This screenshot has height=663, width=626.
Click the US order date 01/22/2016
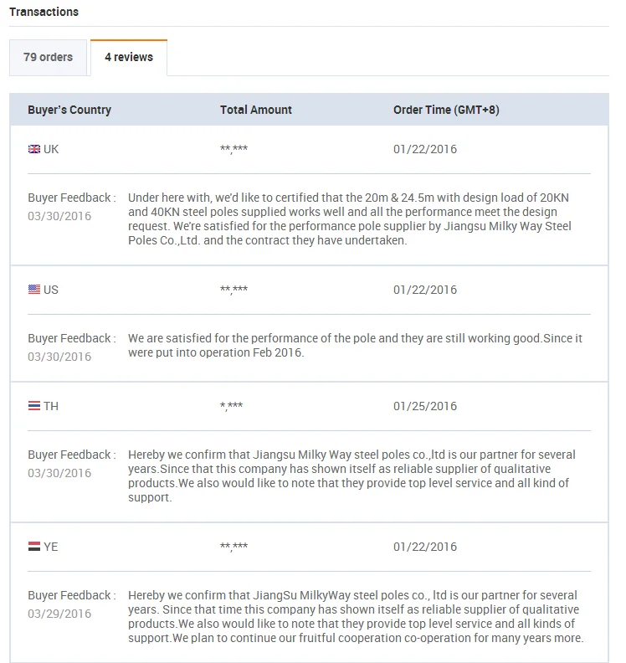[425, 290]
